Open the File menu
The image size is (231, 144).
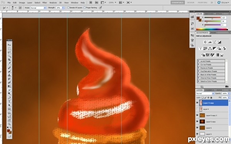[x=9, y=3]
